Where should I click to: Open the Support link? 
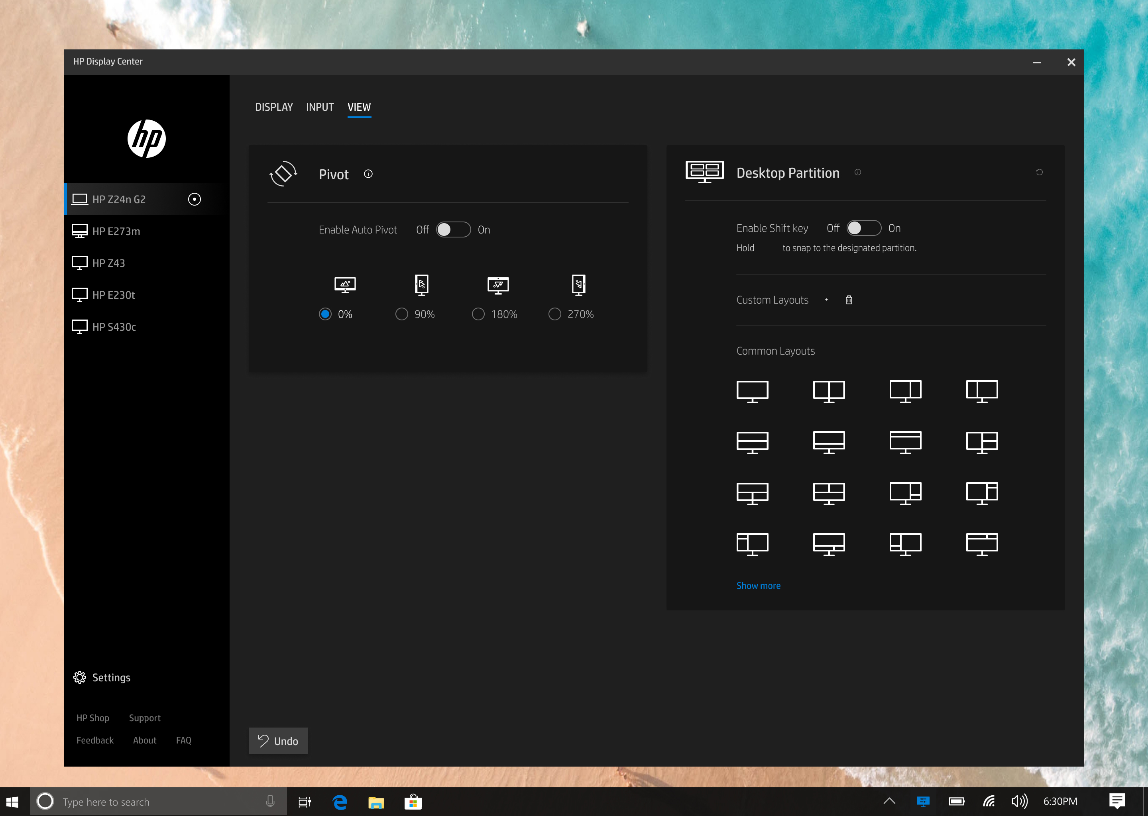click(x=144, y=718)
